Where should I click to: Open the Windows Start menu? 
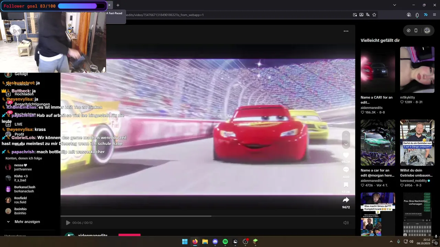185,242
